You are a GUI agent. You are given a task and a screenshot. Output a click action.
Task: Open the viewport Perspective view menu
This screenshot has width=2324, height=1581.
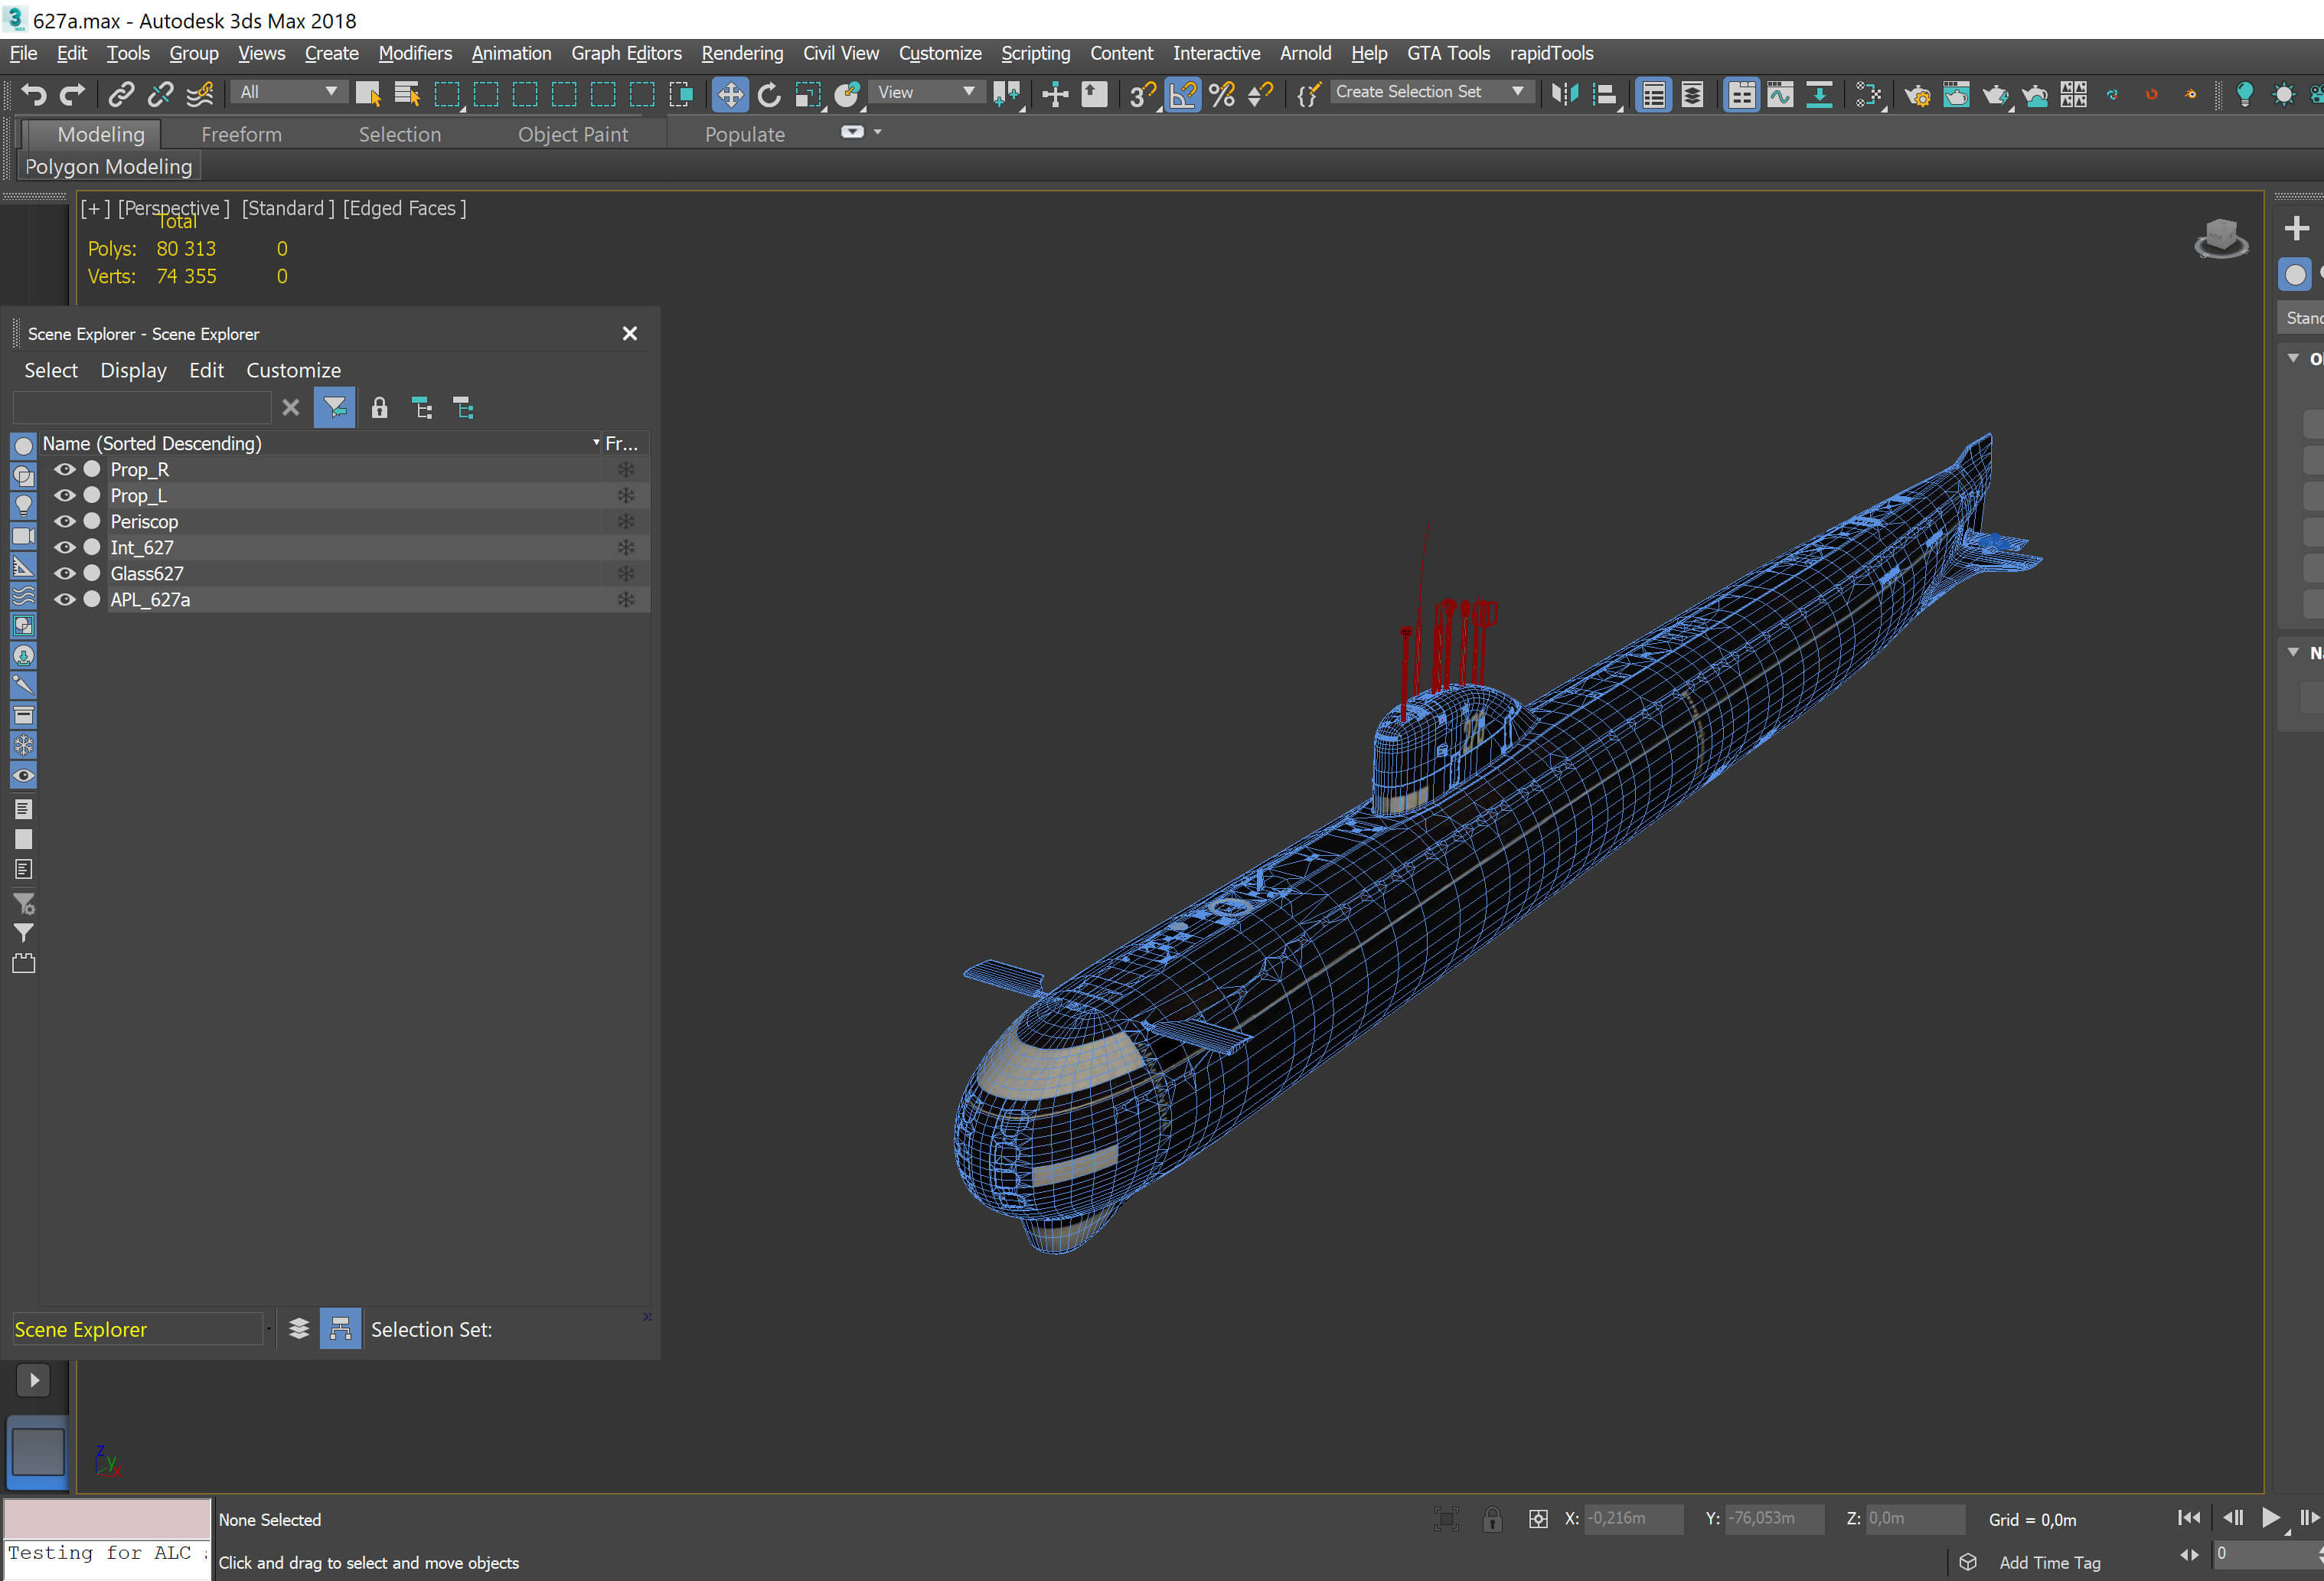click(x=174, y=208)
